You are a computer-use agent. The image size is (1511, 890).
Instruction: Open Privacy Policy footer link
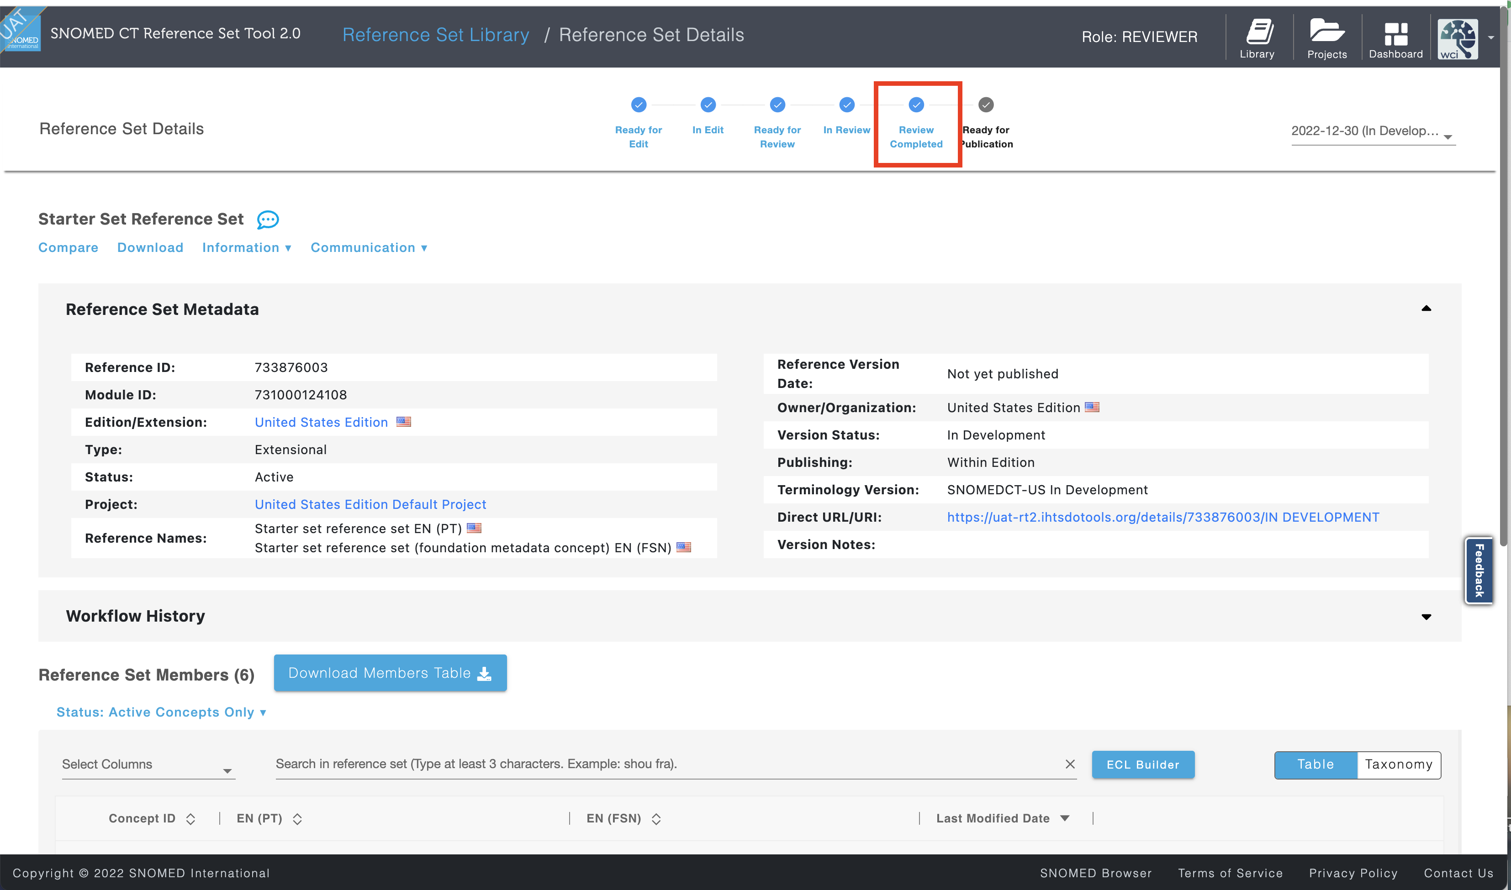point(1353,873)
